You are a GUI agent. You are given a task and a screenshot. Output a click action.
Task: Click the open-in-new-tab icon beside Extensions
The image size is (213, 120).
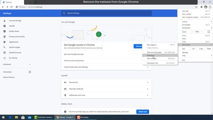coord(30,72)
